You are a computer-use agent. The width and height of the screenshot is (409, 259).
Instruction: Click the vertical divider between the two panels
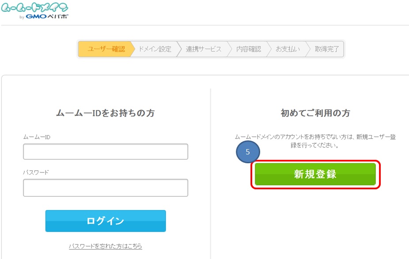[211, 172]
